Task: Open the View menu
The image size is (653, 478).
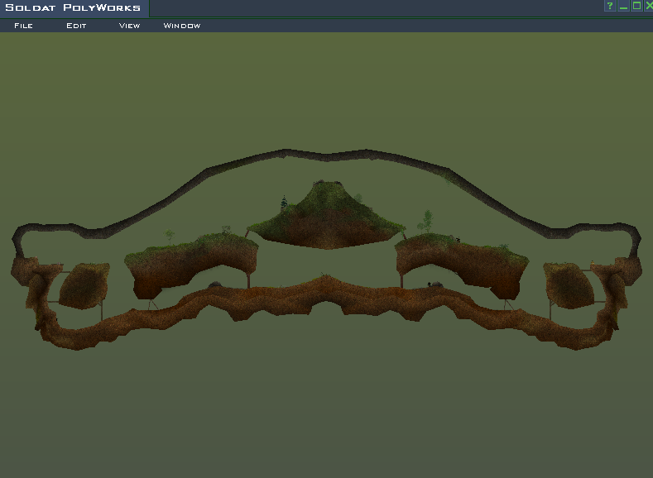Action: point(129,26)
